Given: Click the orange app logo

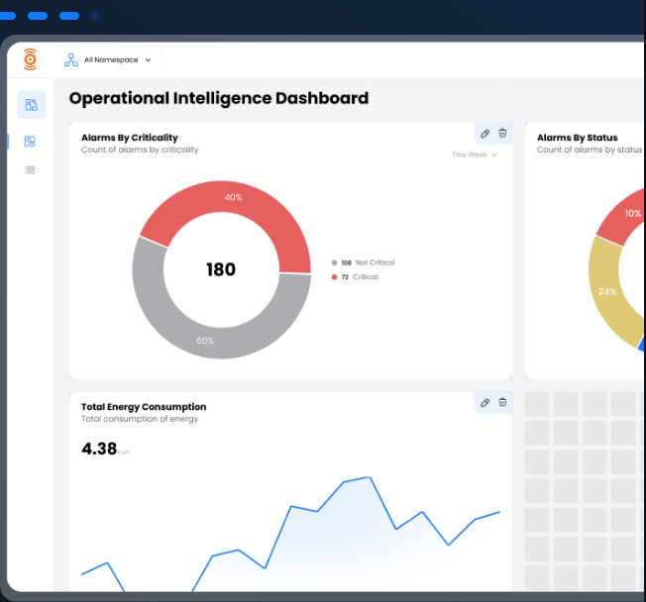Looking at the screenshot, I should [x=30, y=59].
